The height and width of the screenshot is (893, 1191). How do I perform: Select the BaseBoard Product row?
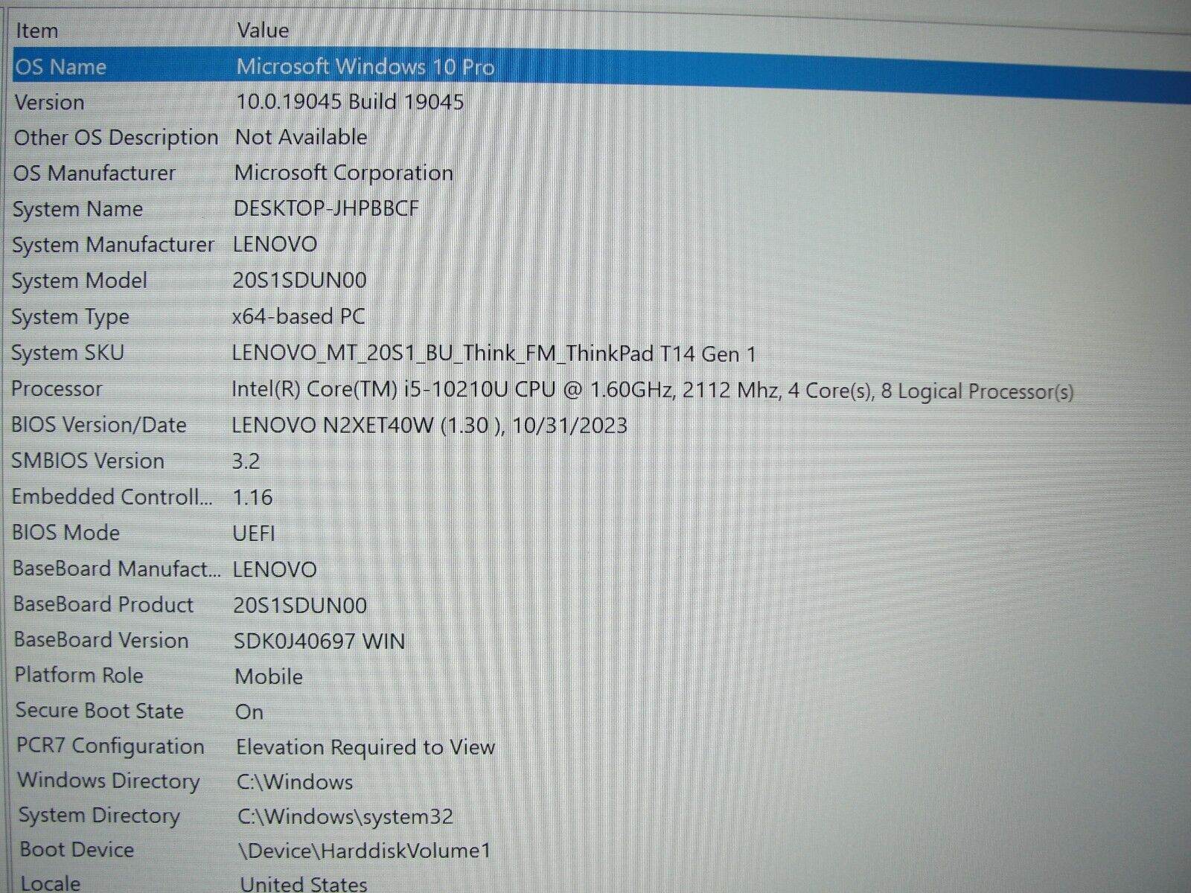223,605
